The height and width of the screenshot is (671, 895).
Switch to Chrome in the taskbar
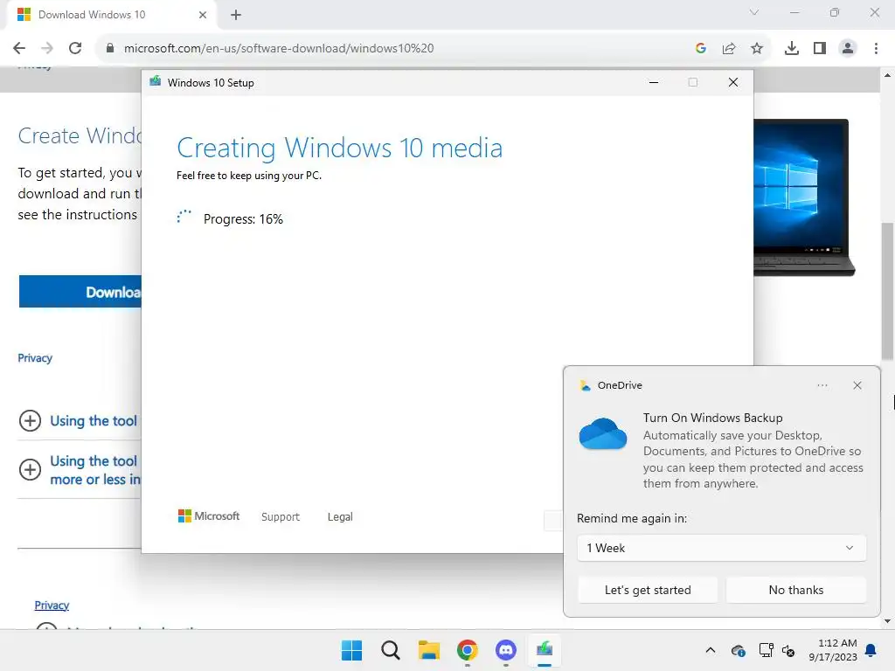(468, 650)
